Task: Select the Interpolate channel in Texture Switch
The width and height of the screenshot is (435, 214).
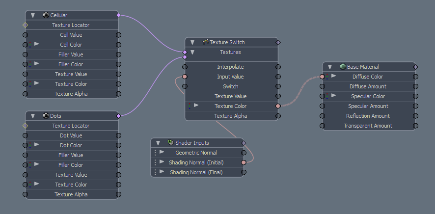Action: pos(230,67)
